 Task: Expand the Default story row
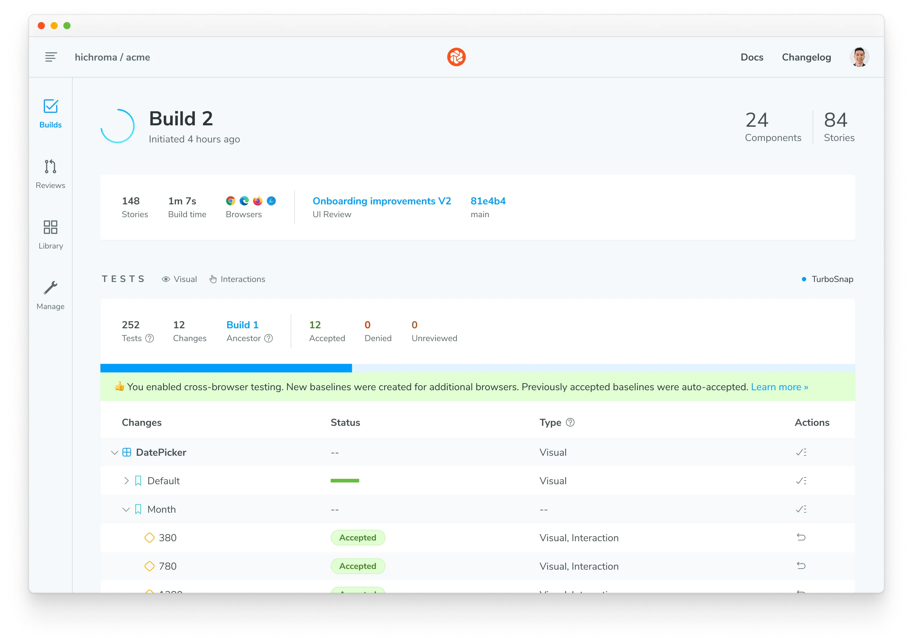pyautogui.click(x=126, y=480)
